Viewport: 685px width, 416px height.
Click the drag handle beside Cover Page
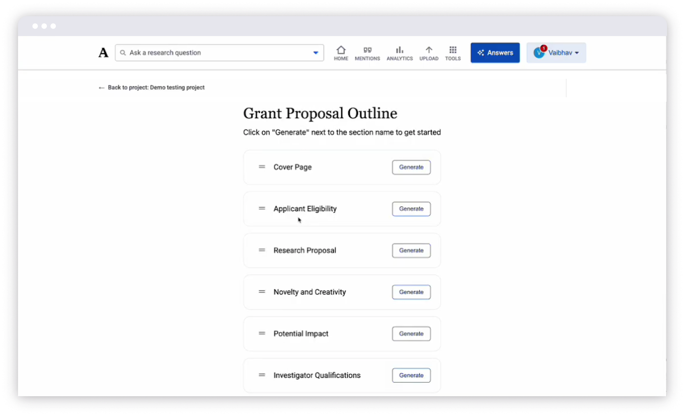point(262,167)
